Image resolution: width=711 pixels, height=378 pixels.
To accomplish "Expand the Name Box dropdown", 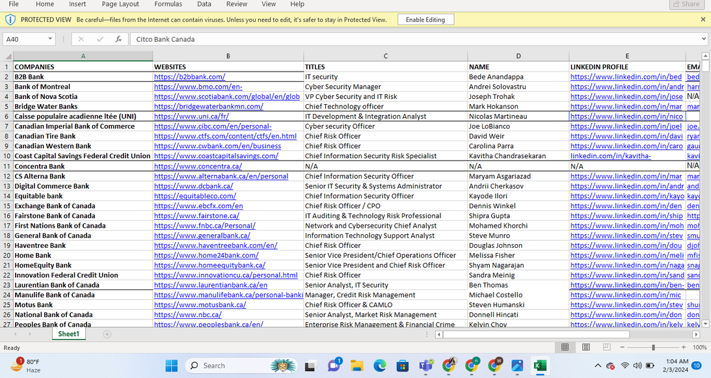I will [x=50, y=39].
